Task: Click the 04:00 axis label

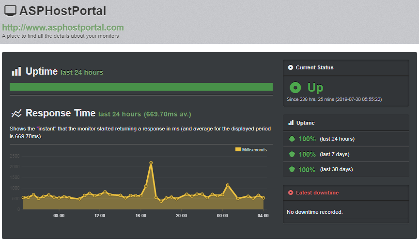Action: 263,216
